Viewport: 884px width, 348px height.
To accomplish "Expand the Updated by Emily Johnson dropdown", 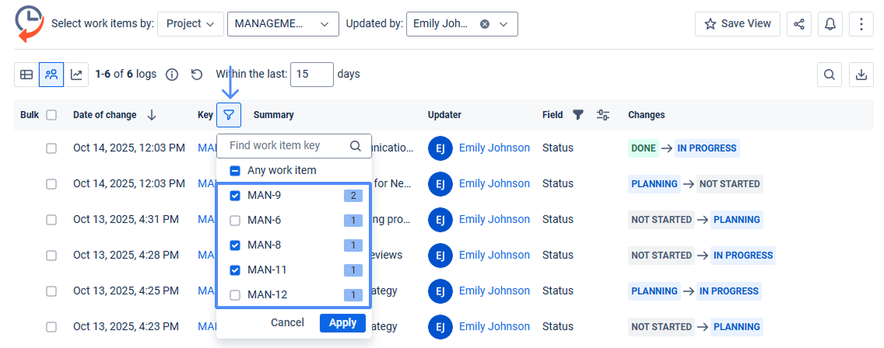I will click(503, 24).
